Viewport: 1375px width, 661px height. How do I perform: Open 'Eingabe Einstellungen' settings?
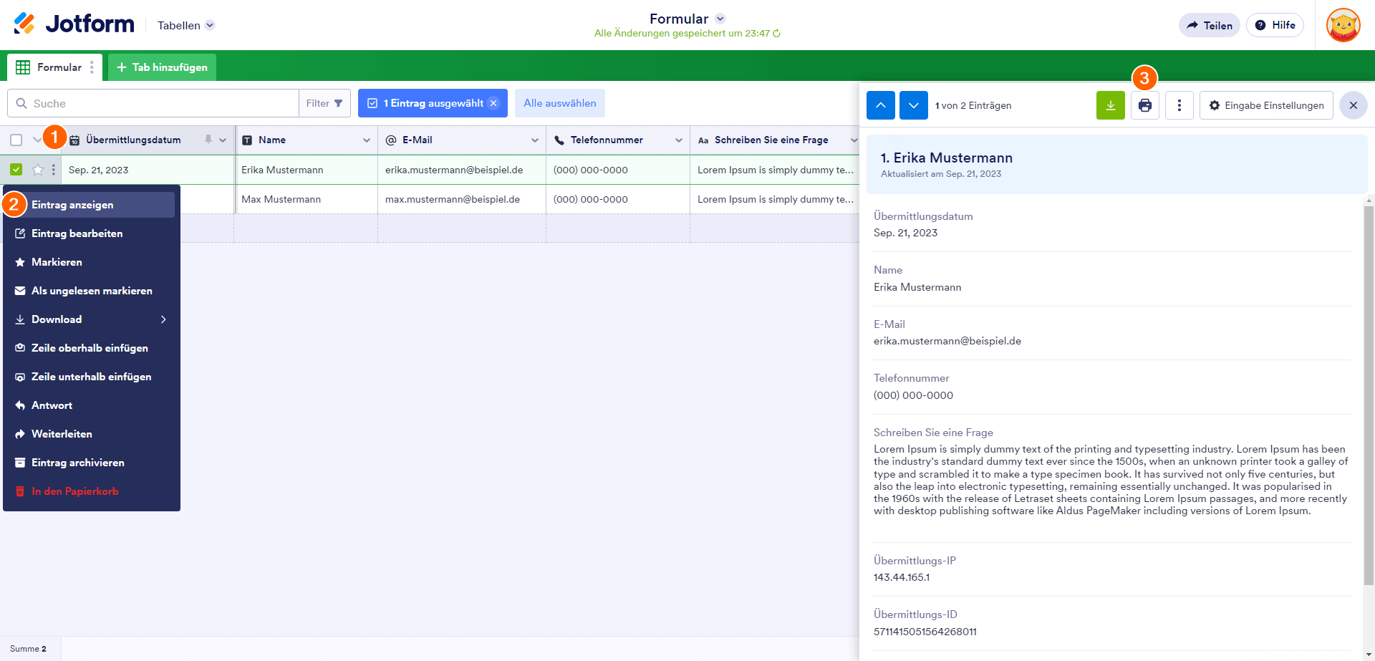point(1266,105)
